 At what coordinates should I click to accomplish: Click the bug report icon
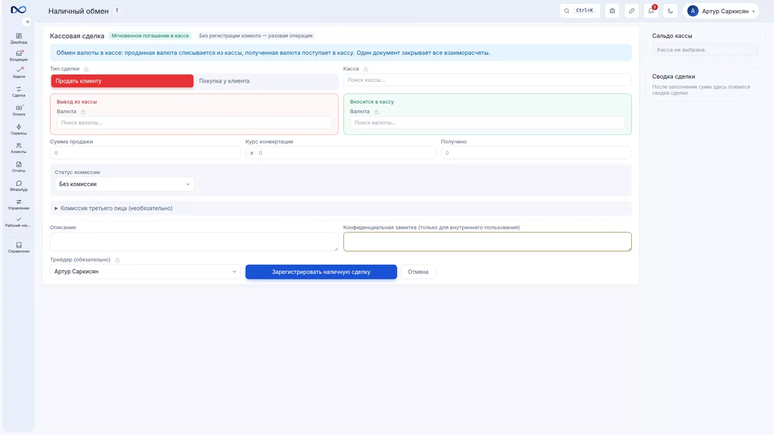[x=612, y=11]
